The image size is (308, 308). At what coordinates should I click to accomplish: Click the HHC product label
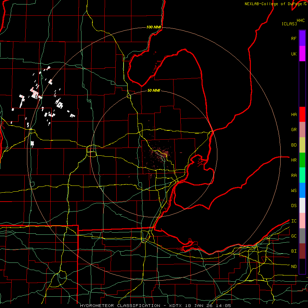pyautogui.click(x=300, y=21)
